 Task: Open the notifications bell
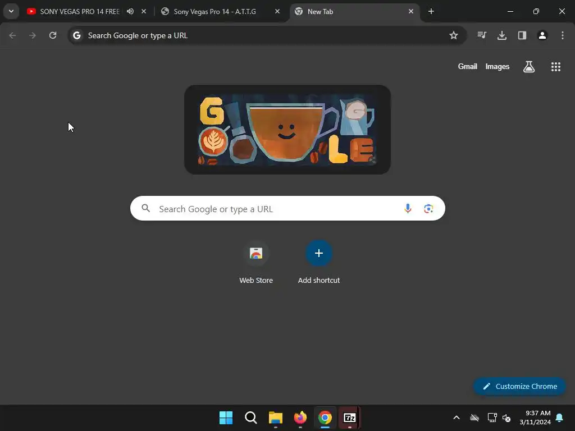pos(560,418)
